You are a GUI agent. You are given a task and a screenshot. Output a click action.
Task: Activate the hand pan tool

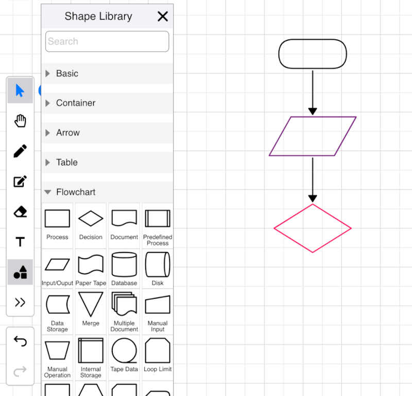[20, 121]
